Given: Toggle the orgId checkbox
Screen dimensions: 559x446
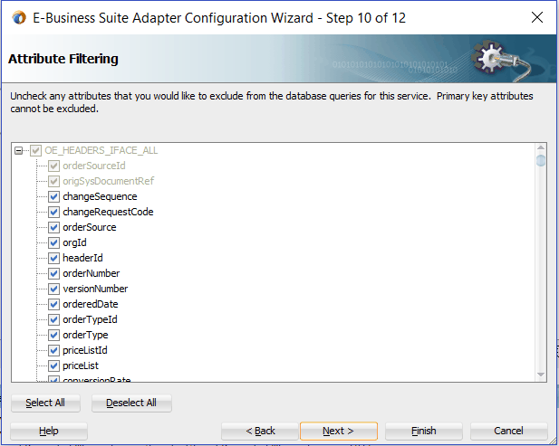Looking at the screenshot, I should [x=53, y=242].
